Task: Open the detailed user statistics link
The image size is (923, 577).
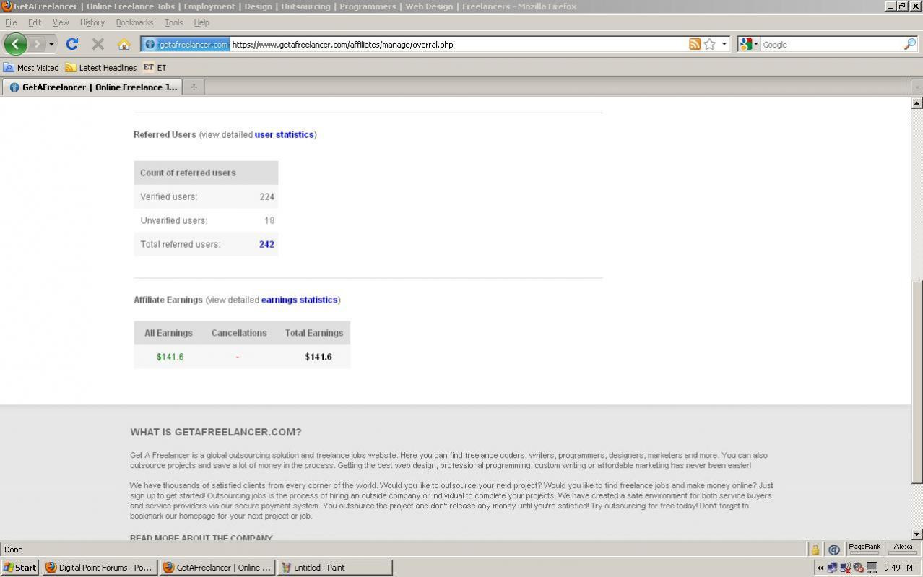Action: click(x=285, y=134)
